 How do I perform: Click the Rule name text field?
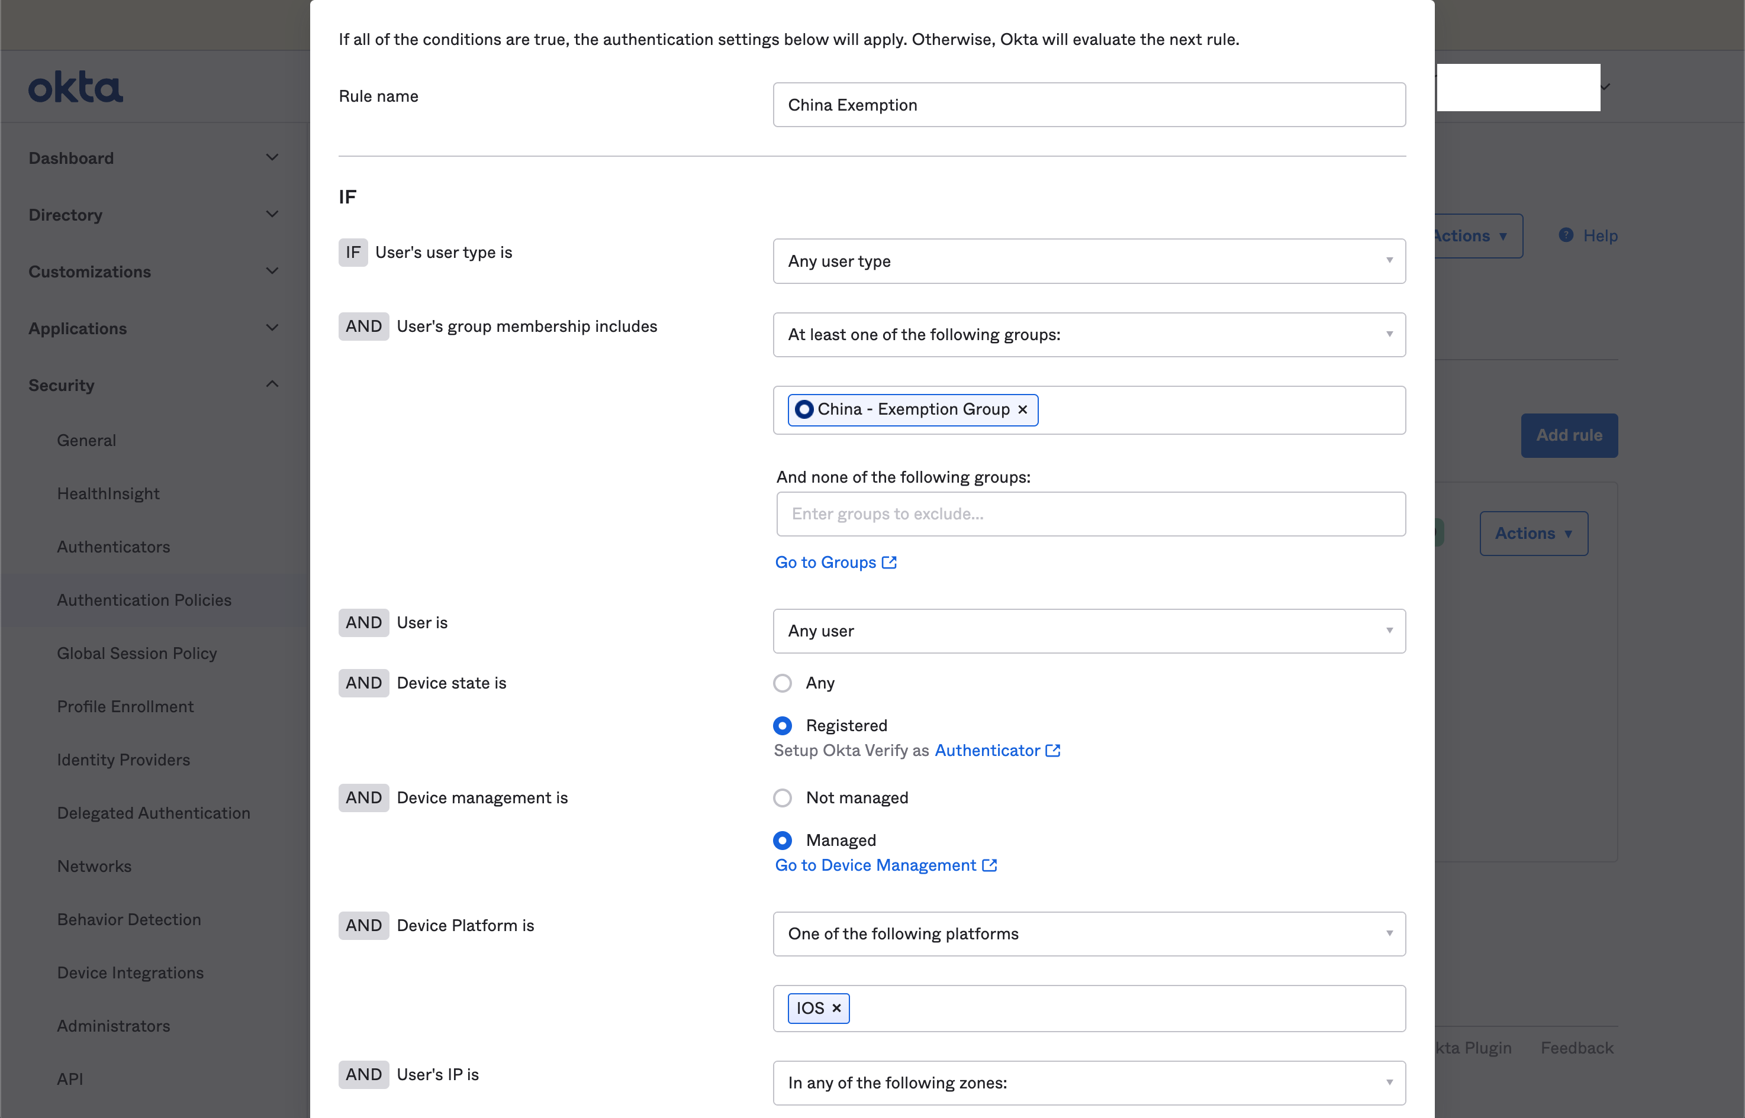coord(1089,105)
